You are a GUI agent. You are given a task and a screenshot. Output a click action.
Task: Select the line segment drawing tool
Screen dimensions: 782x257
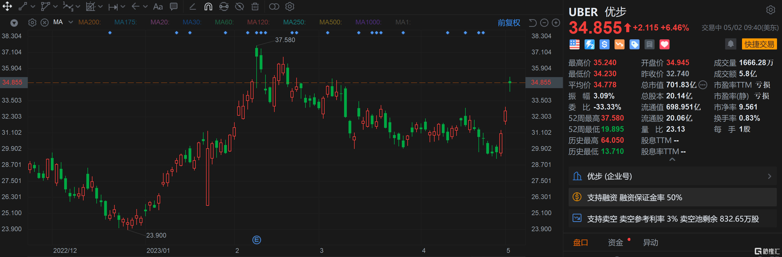(x=23, y=6)
